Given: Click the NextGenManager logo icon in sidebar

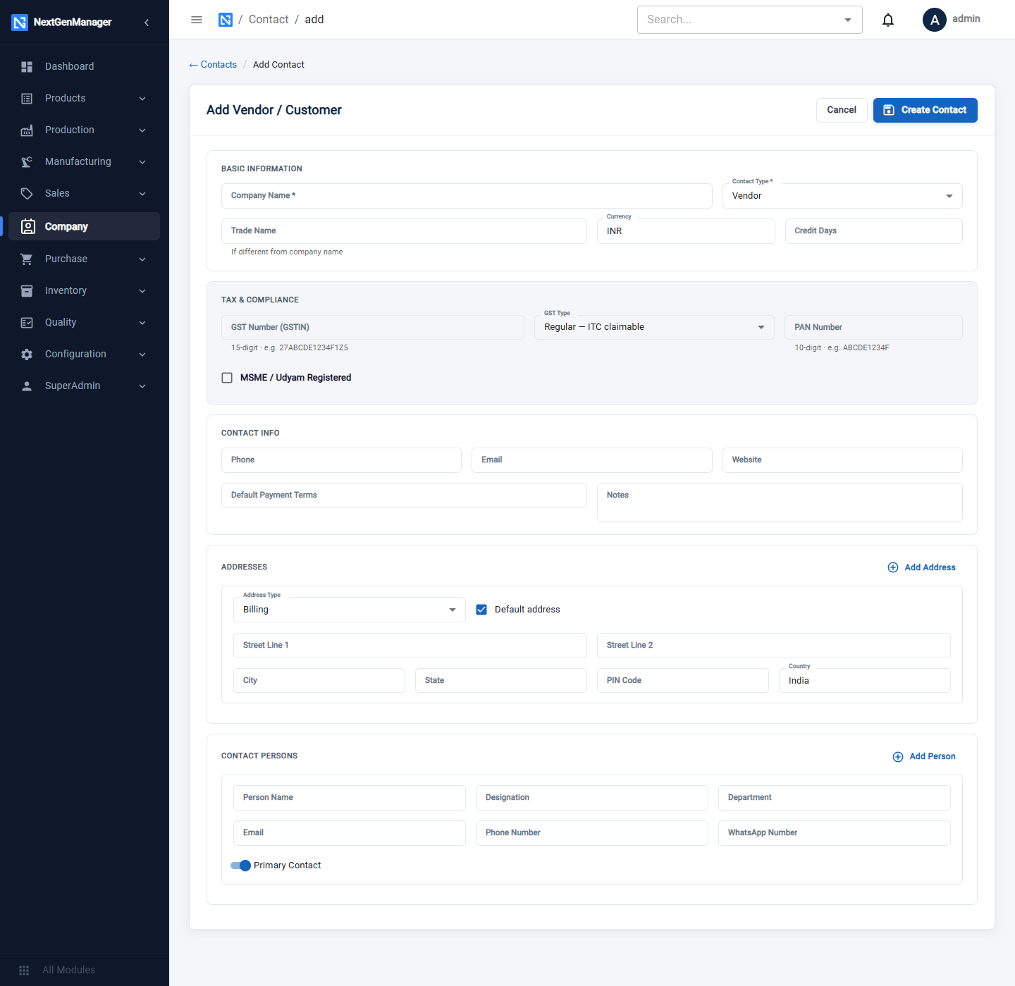Looking at the screenshot, I should [20, 23].
